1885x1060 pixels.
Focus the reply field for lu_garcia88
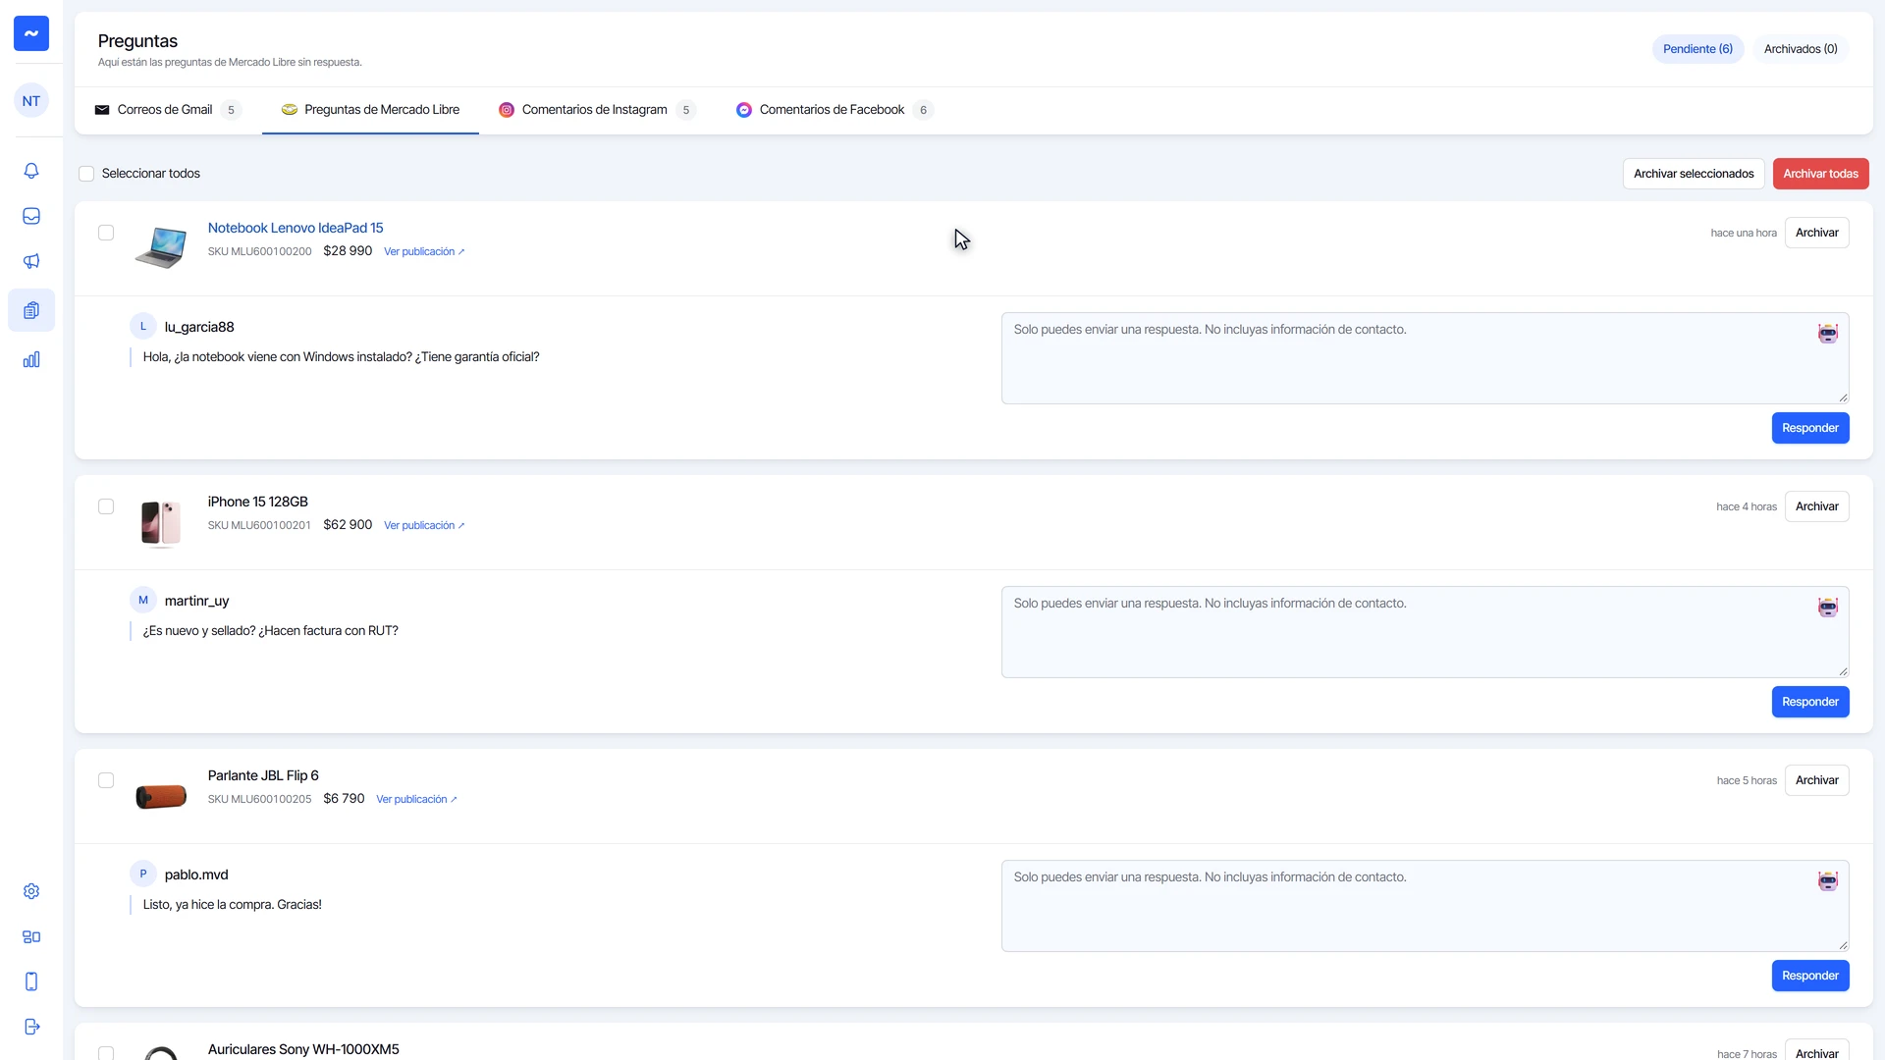click(1425, 358)
